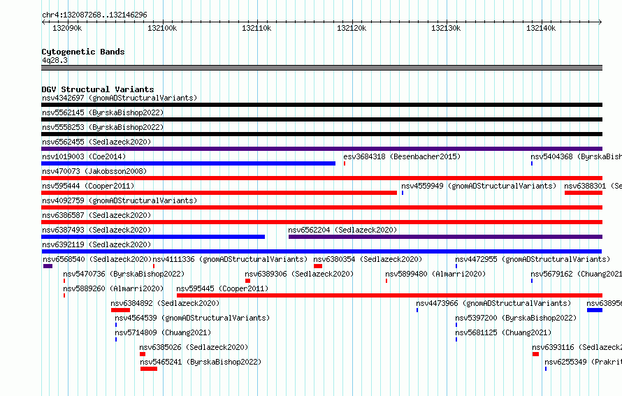Click the red bar of nsv470073
This screenshot has height=396, width=622.
pos(321,178)
